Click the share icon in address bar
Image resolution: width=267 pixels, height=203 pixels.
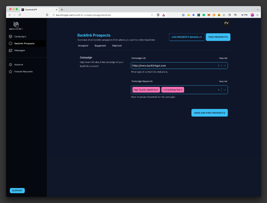coord(152,15)
